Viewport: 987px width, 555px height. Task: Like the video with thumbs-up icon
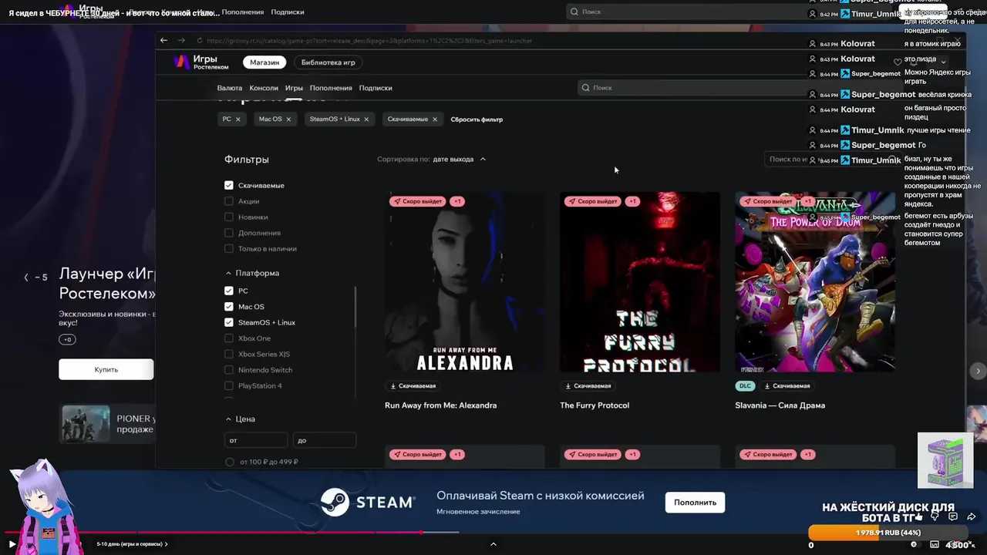click(x=918, y=516)
